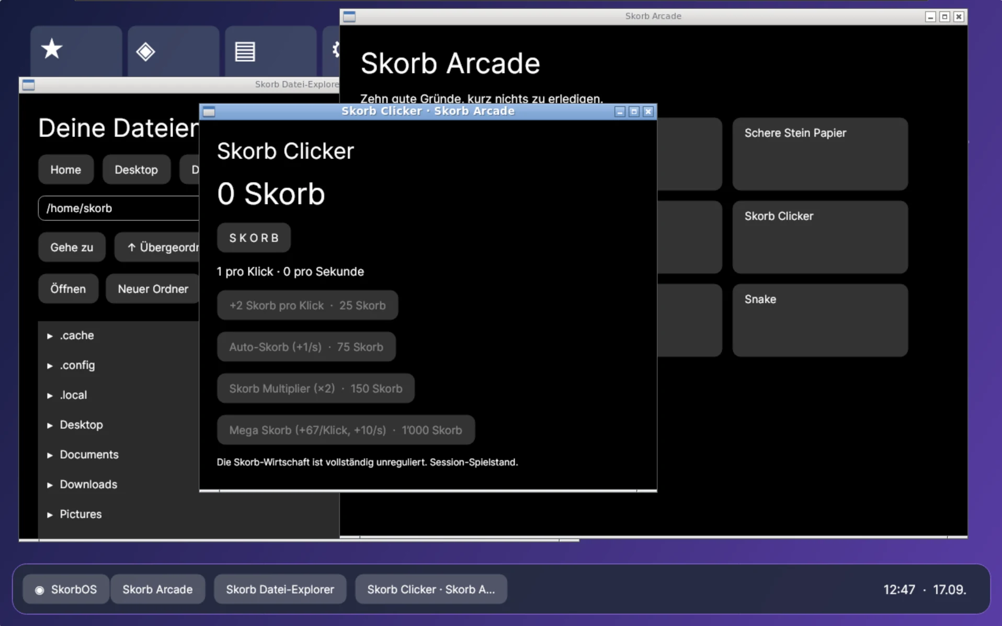
Task: Maximize the Skorb Arcade window
Action: (x=944, y=17)
